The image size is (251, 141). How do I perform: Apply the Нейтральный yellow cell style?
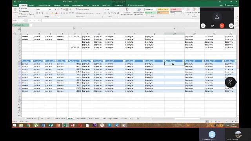163,9
